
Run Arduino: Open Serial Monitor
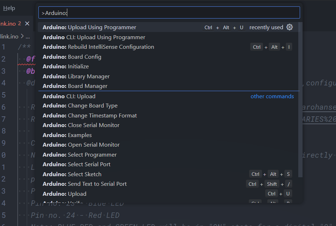point(168,144)
